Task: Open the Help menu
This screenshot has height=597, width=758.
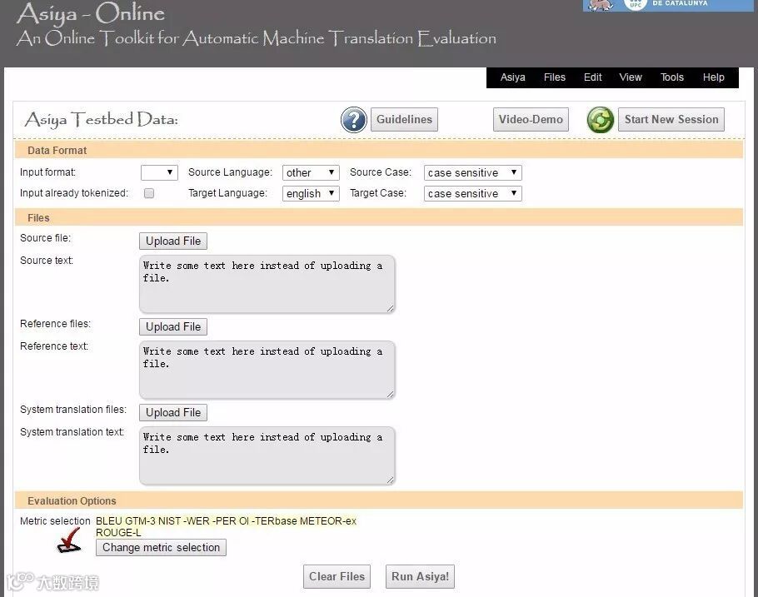Action: tap(714, 77)
